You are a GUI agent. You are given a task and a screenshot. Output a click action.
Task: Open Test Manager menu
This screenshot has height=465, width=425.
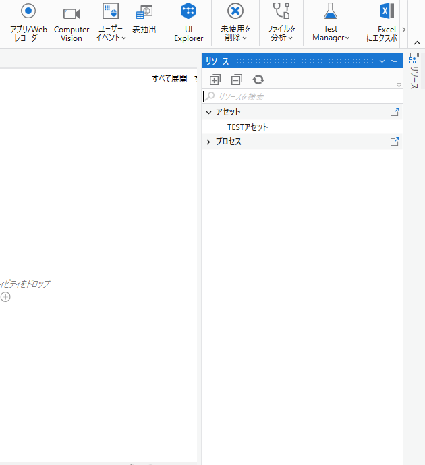331,22
